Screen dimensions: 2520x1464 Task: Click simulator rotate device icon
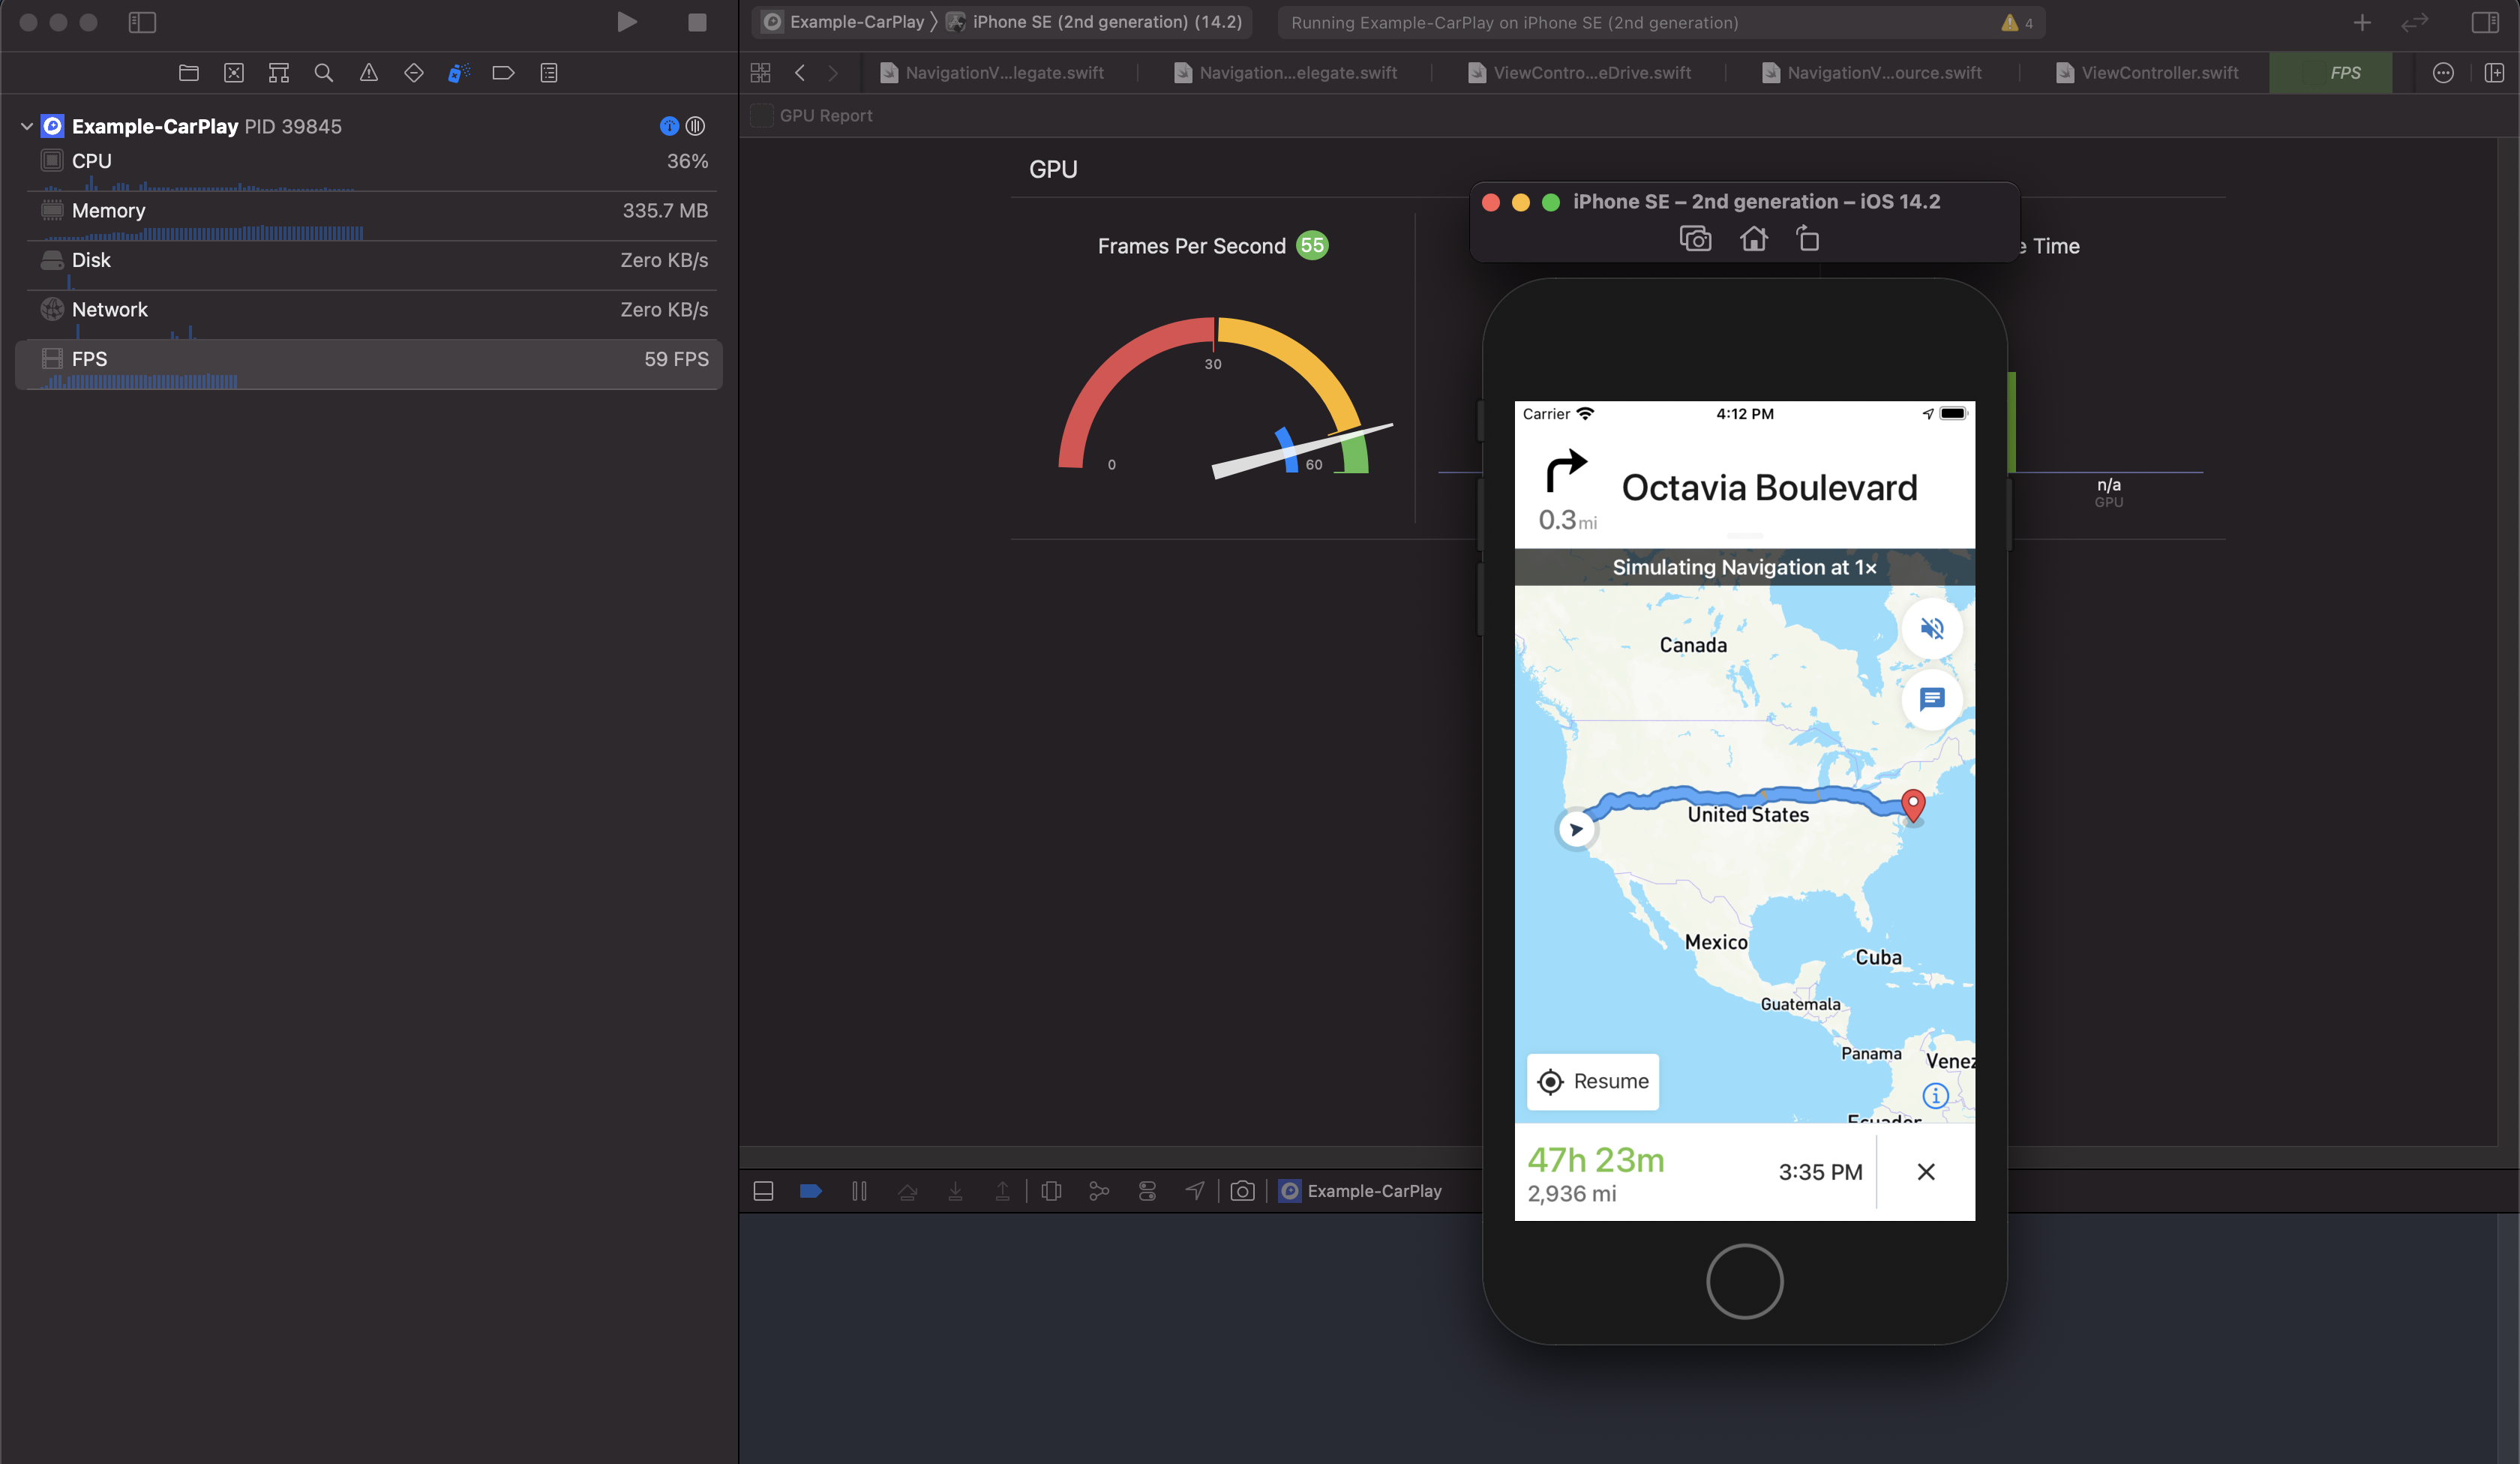[1808, 239]
